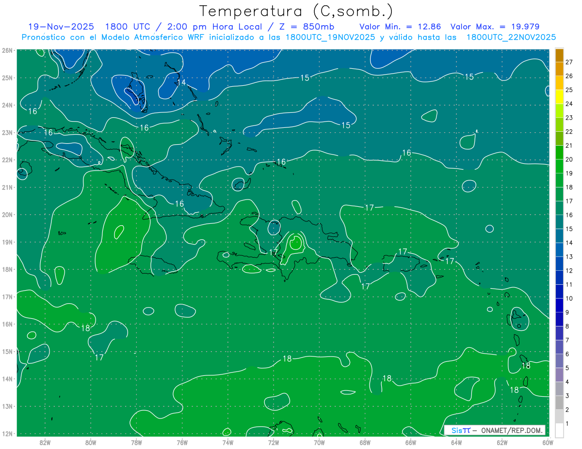Screen dimensions: 582x449
Task: Click the "76W" longitude label
Action: tap(182, 442)
